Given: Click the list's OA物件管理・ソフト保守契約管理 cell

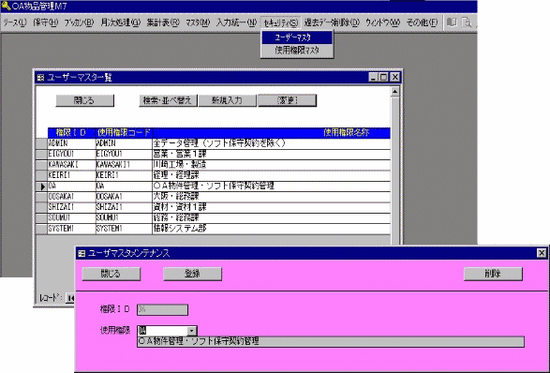Looking at the screenshot, I should [x=271, y=186].
